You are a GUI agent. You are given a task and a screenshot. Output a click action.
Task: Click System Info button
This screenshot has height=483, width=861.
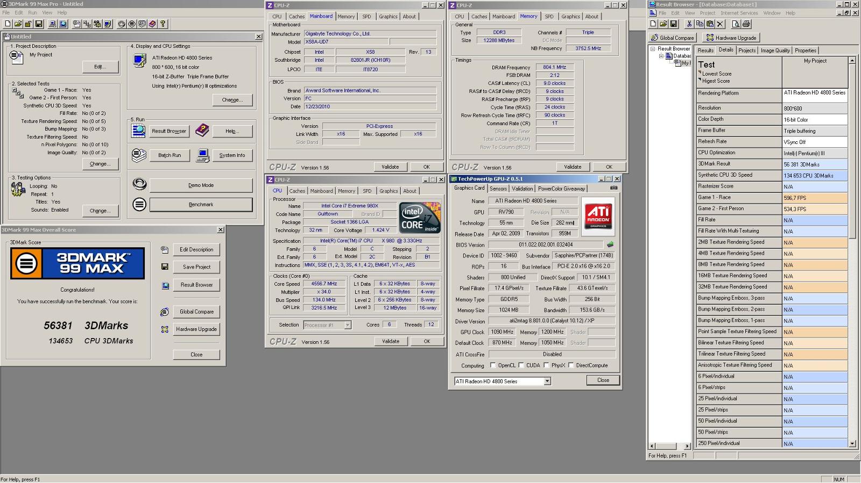point(232,155)
